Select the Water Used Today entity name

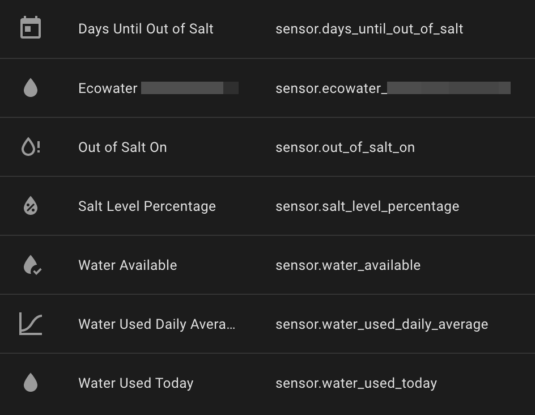pos(136,383)
